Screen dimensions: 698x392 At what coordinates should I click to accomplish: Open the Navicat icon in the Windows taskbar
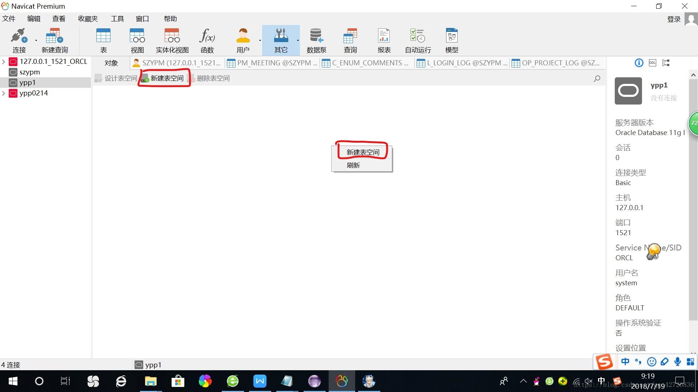341,381
